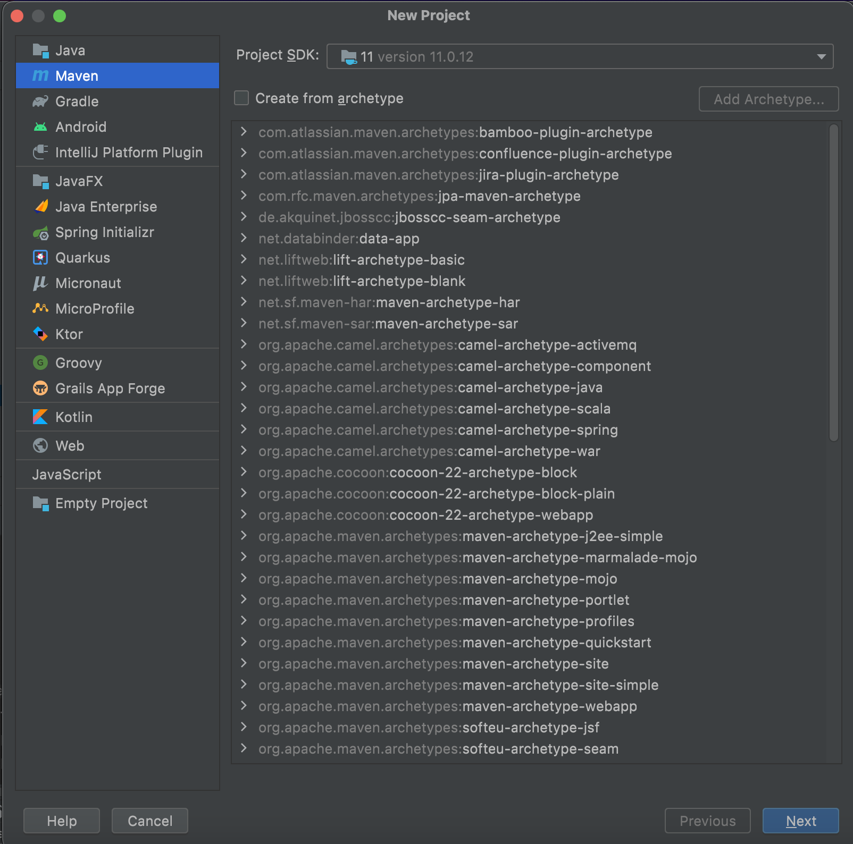
Task: Click the archetype list scrollbar
Action: pos(833,283)
